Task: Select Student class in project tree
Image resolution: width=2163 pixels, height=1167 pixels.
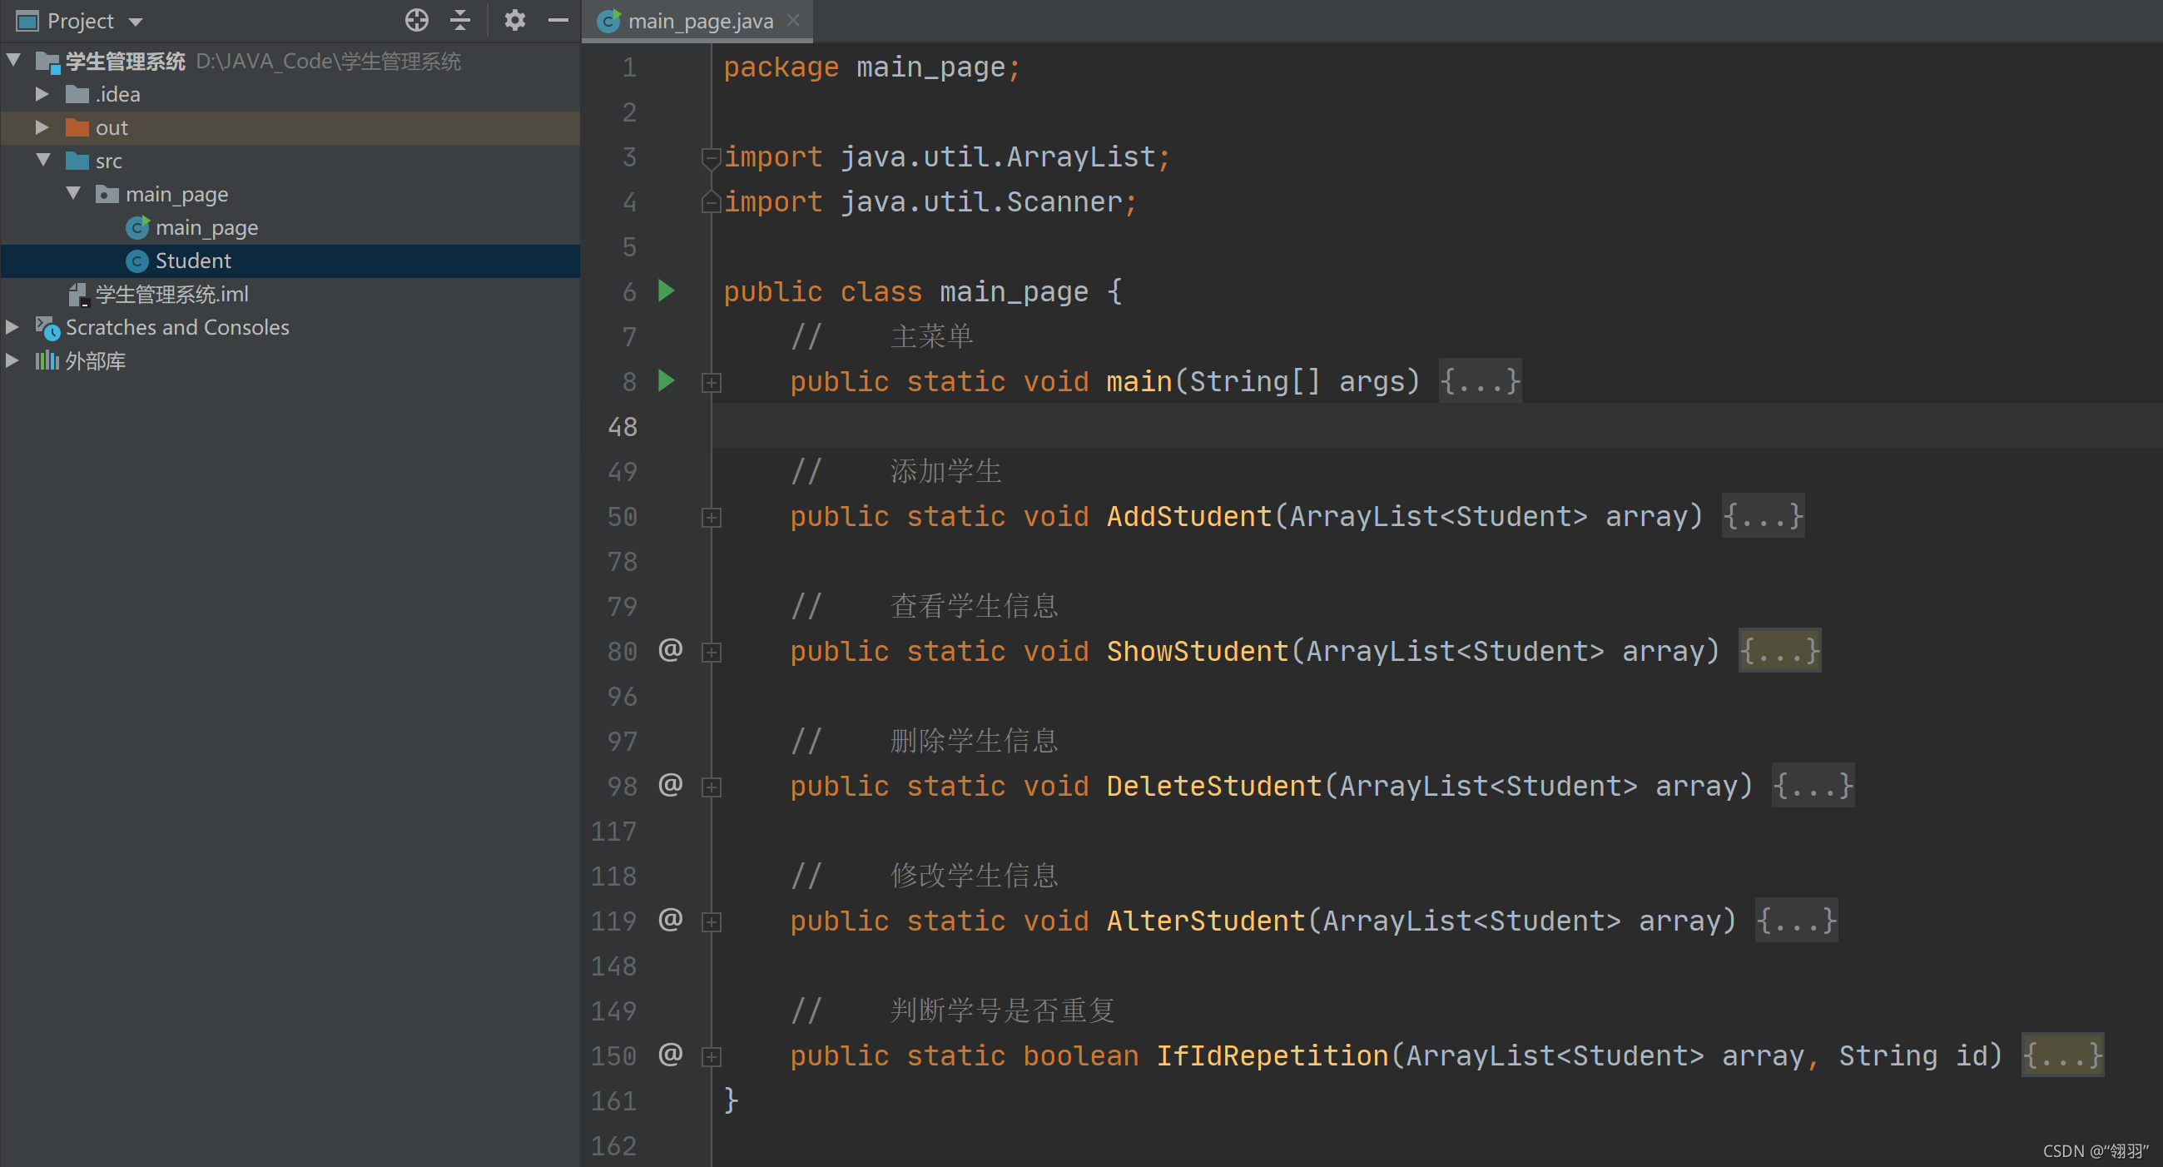Action: [x=192, y=261]
